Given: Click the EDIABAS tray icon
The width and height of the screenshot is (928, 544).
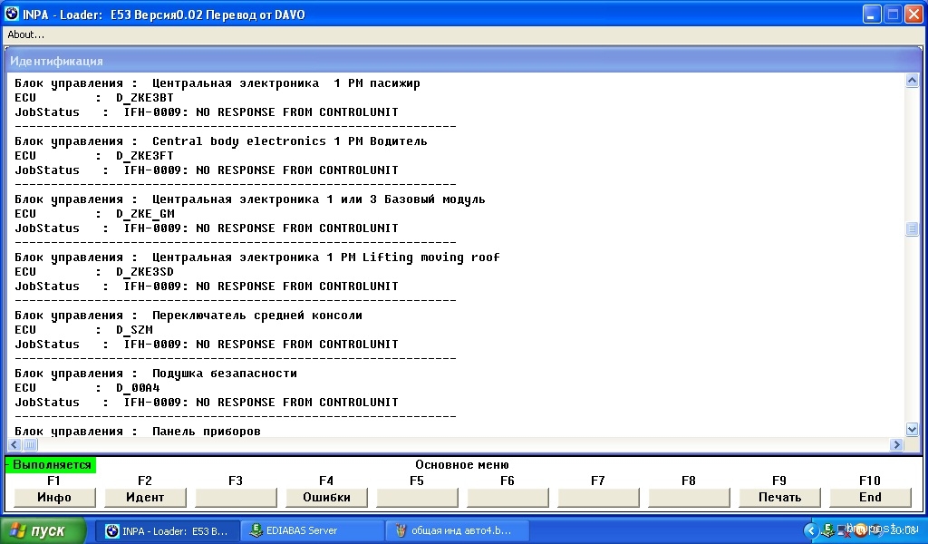Looking at the screenshot, I should pos(827,530).
